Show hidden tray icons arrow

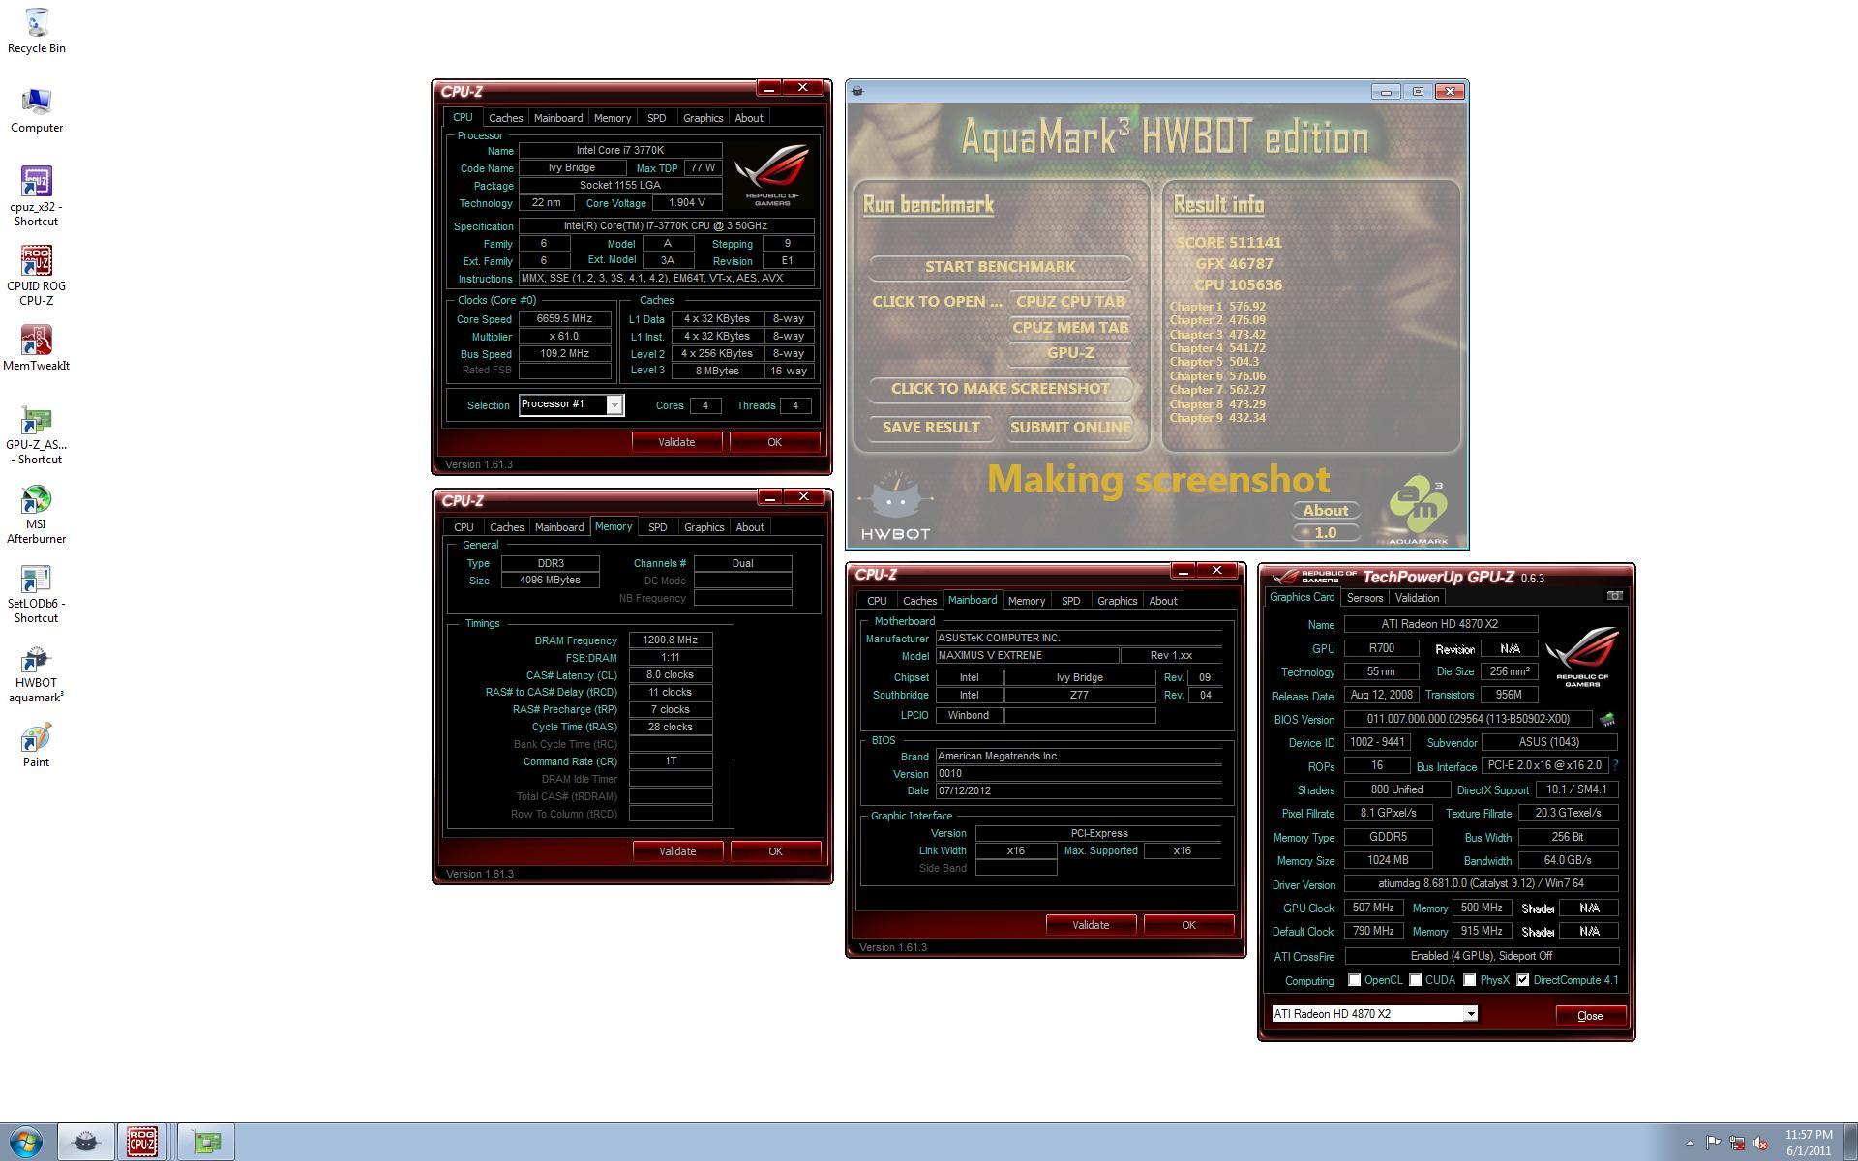[1690, 1143]
